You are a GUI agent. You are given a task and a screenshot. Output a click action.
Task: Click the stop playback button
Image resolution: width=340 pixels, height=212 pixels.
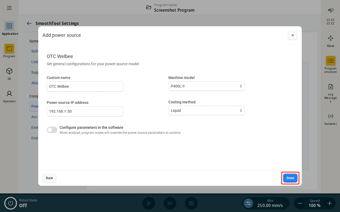191,203
